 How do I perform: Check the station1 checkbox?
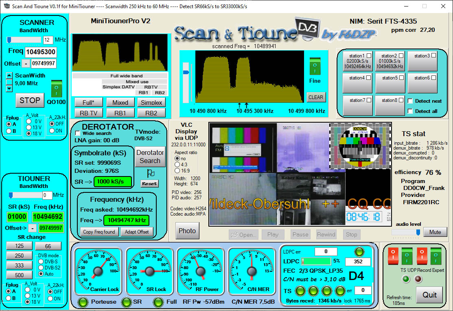click(x=369, y=55)
